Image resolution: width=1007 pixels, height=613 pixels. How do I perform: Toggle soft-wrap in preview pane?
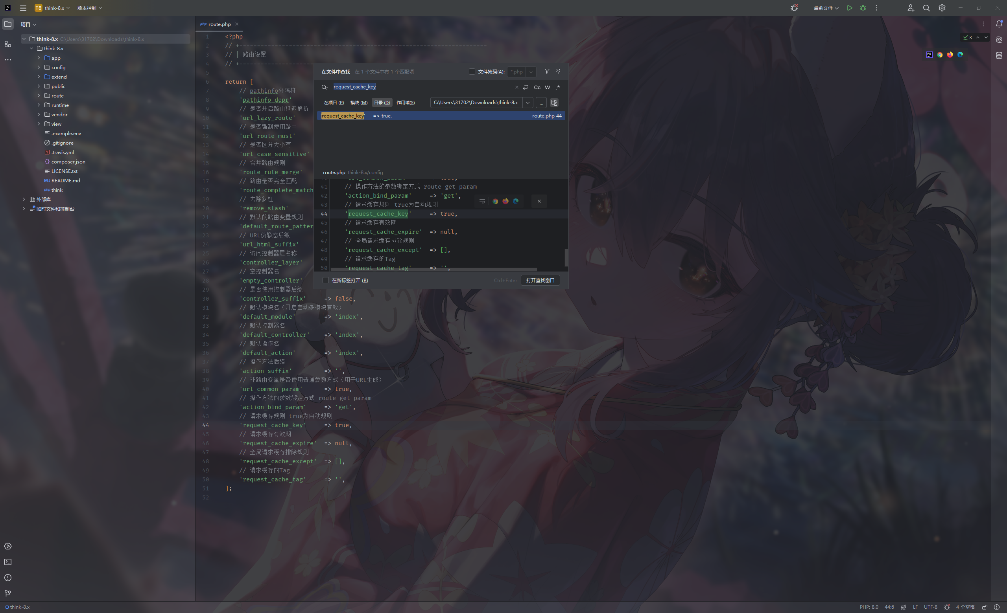[x=482, y=201]
